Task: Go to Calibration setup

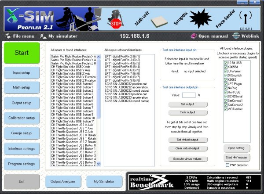Action: (22, 118)
